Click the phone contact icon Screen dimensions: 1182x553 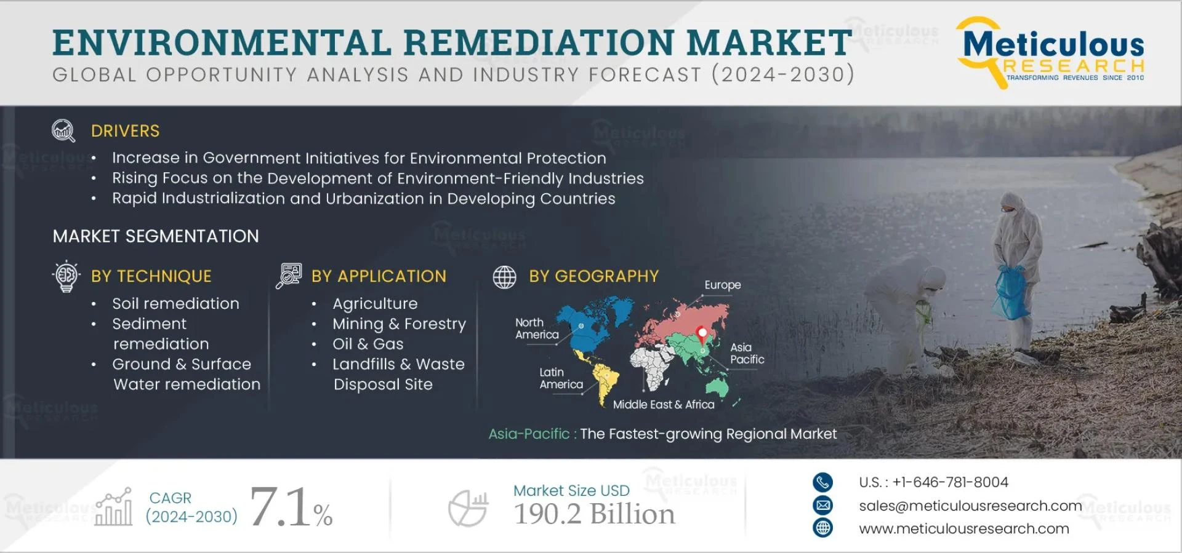[x=822, y=482]
